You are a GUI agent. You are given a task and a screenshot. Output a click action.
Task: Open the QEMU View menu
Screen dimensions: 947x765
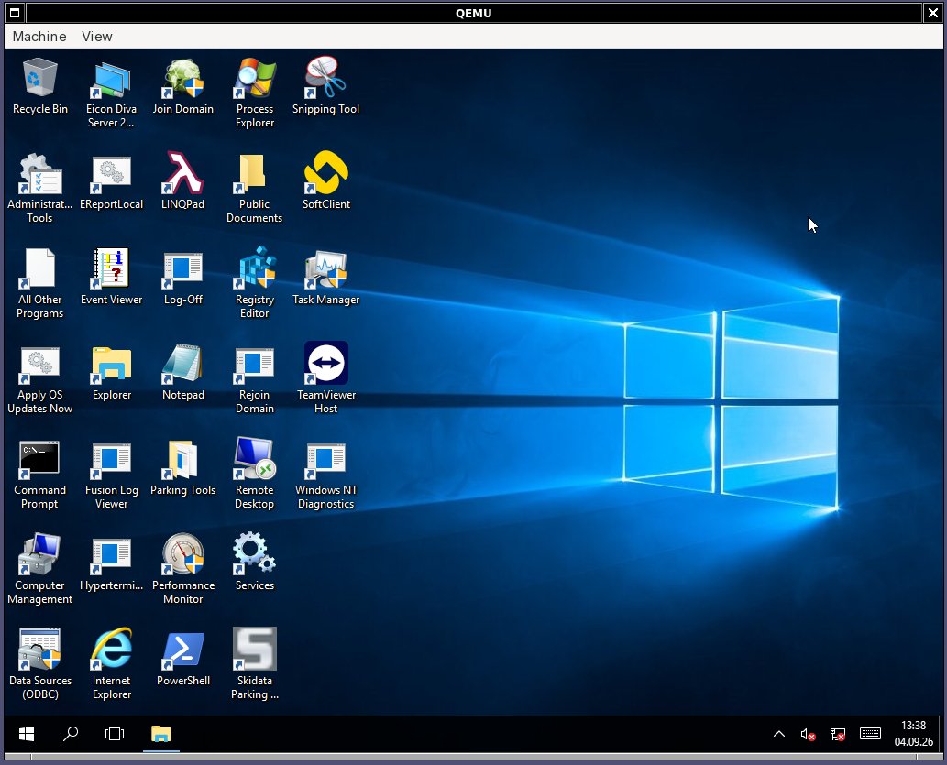[96, 37]
